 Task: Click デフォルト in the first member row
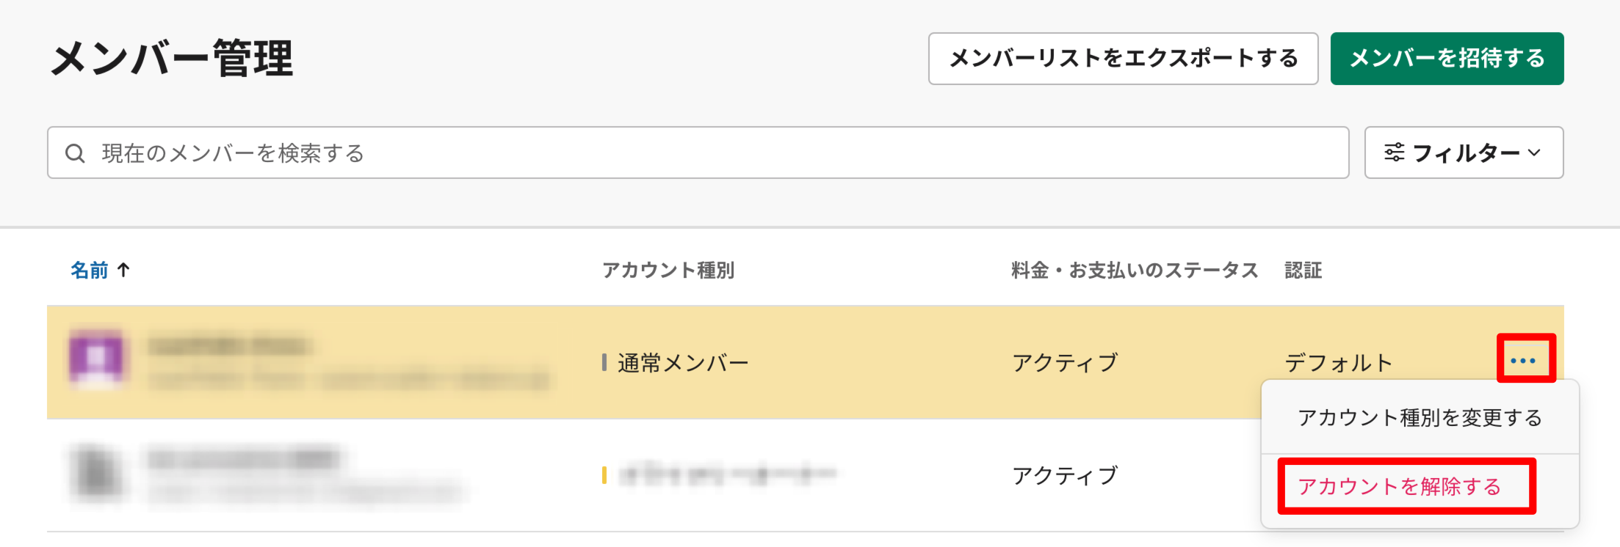[x=1338, y=363]
